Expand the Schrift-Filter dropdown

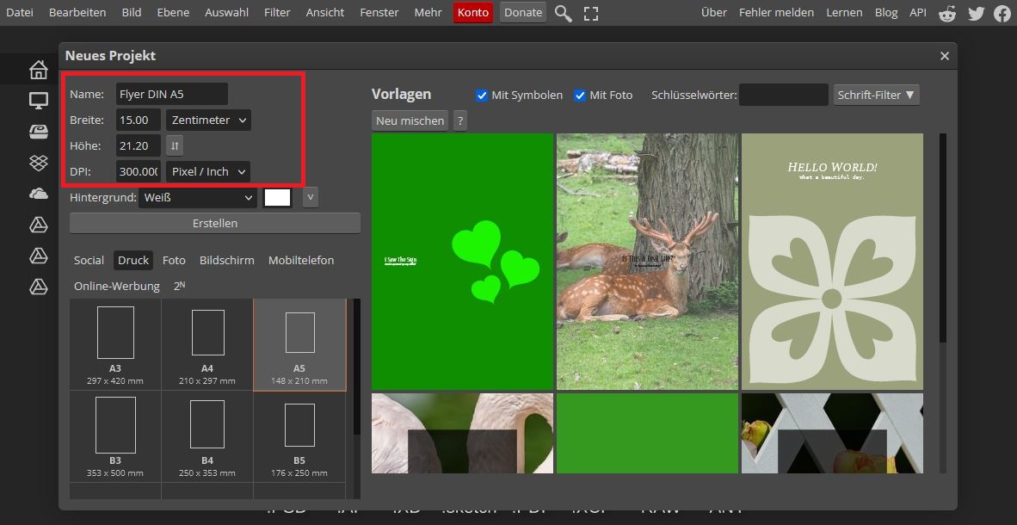876,95
